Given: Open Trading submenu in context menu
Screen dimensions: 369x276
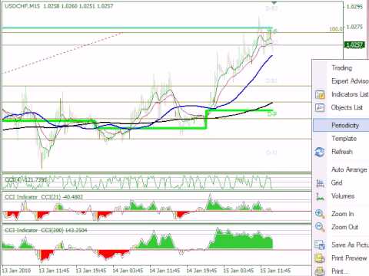Looking at the screenshot, I should 342,68.
